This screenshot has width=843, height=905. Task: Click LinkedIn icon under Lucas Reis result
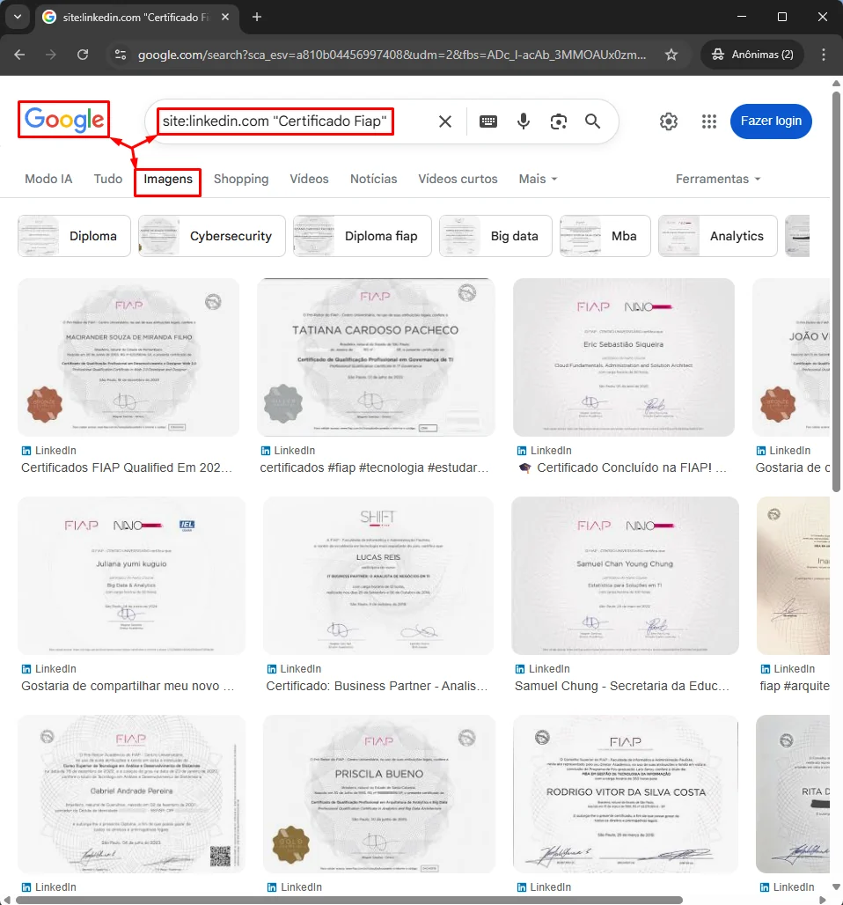point(271,669)
